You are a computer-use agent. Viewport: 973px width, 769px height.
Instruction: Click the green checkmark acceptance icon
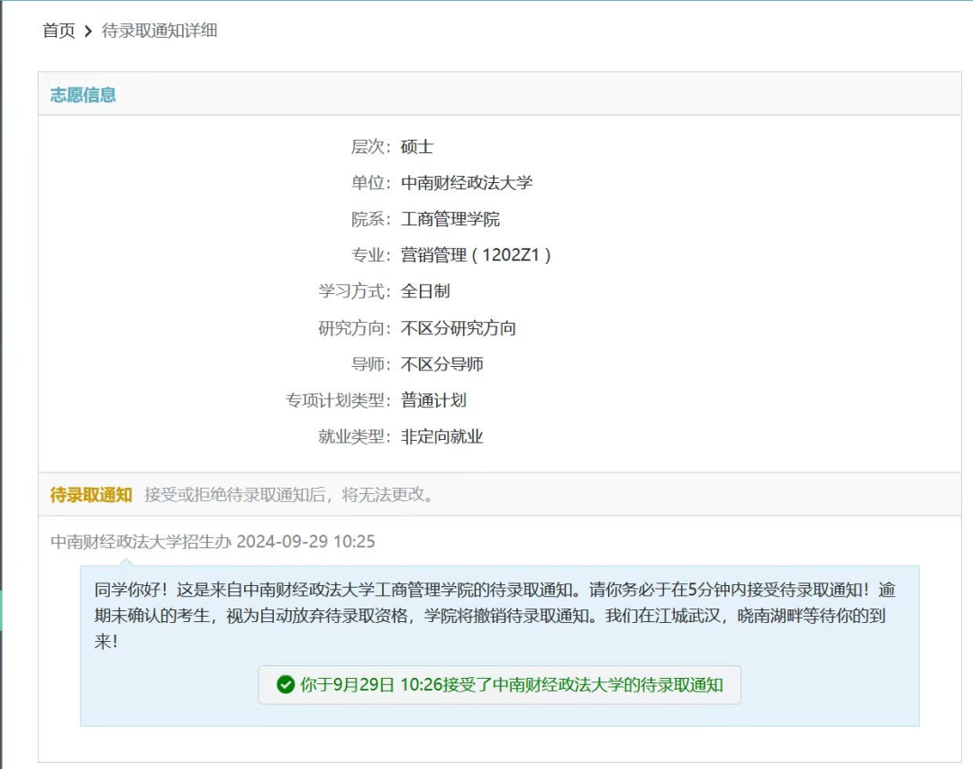click(x=286, y=684)
